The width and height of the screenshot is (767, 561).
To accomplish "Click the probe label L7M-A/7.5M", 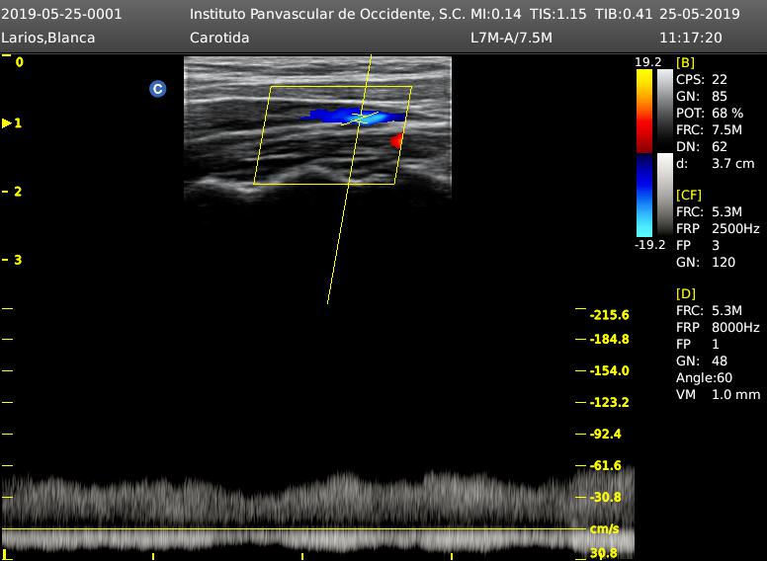I will click(x=511, y=38).
